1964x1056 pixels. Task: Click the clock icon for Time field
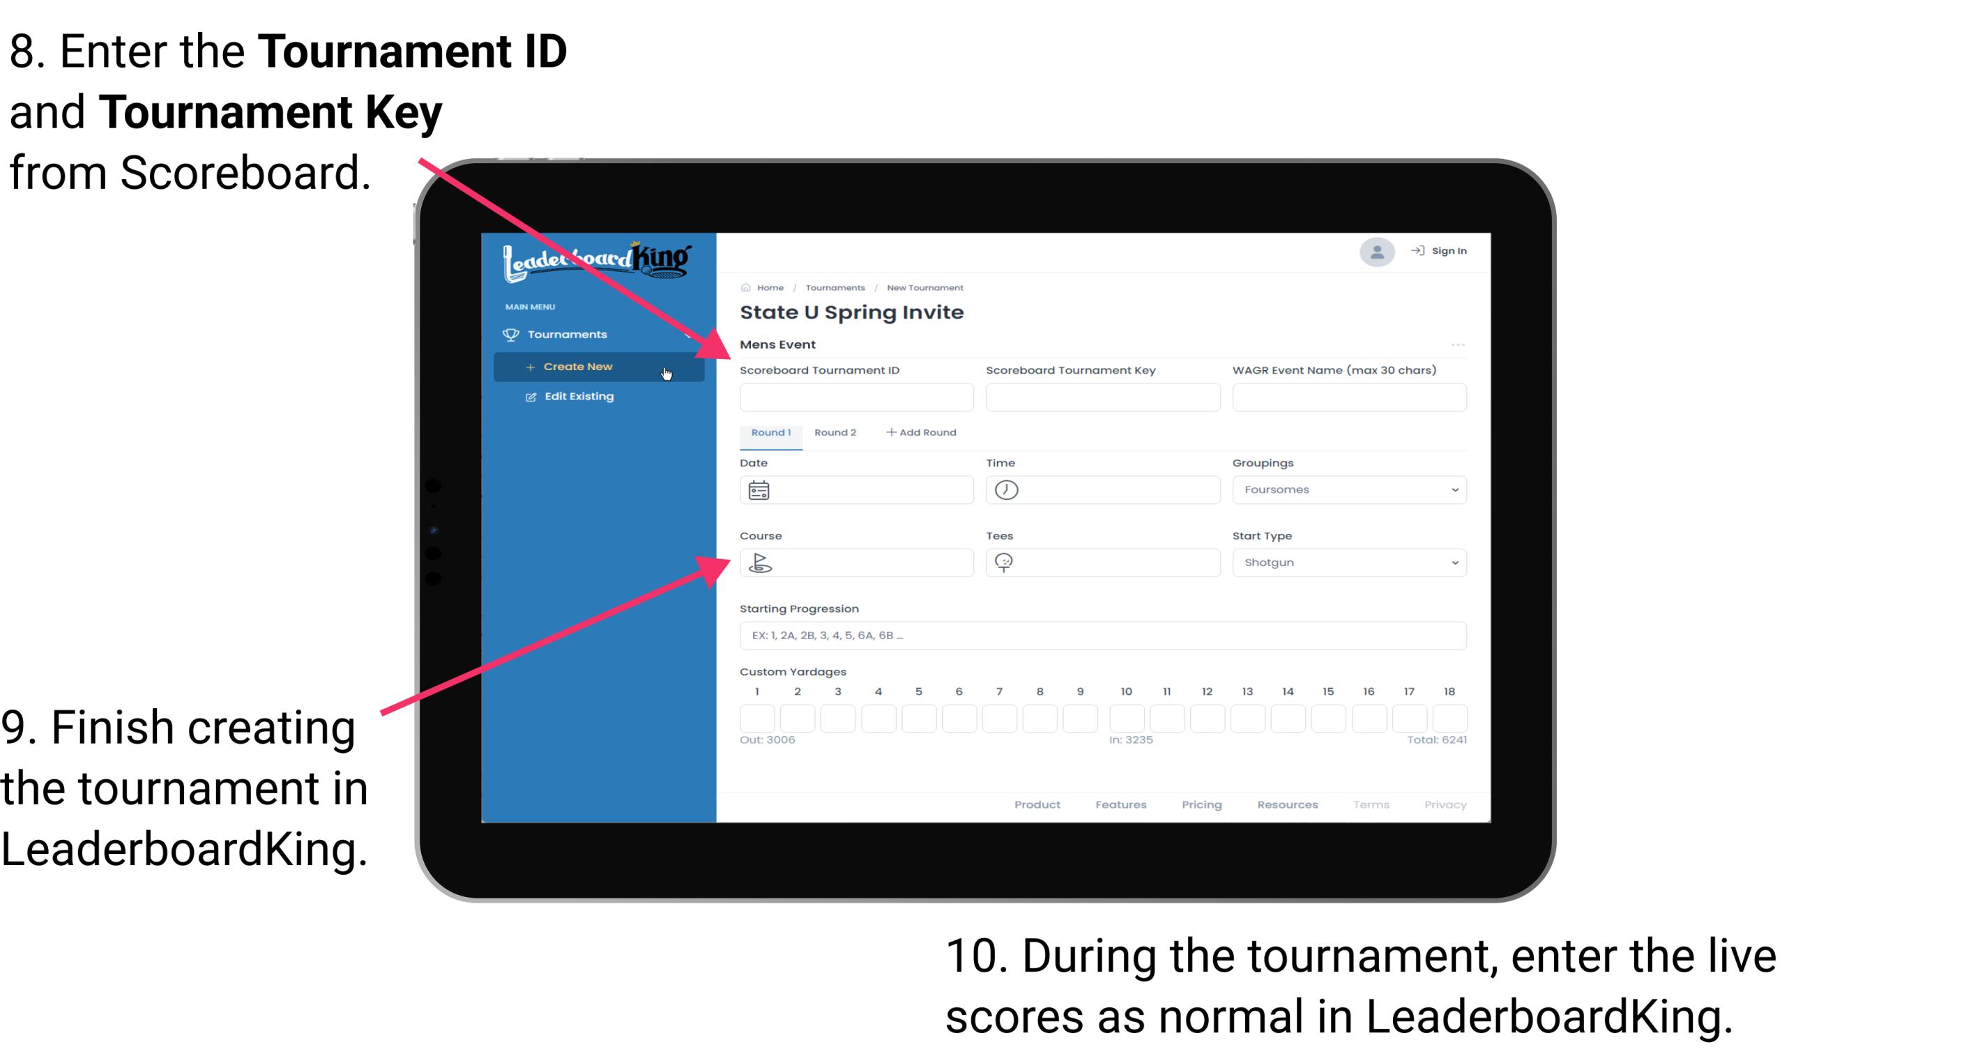(1007, 489)
